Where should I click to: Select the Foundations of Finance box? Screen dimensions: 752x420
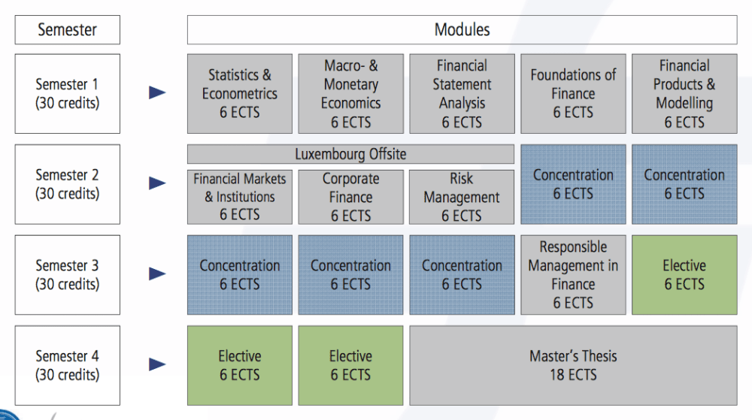[x=573, y=94]
